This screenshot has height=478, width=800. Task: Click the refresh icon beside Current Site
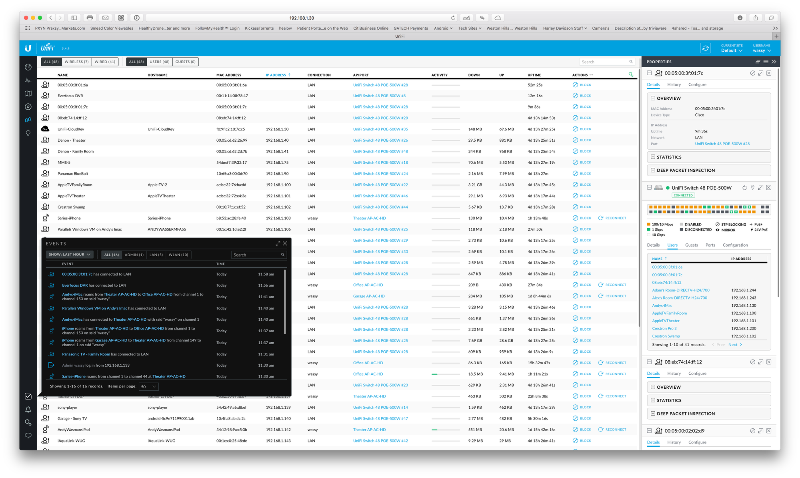pyautogui.click(x=706, y=48)
